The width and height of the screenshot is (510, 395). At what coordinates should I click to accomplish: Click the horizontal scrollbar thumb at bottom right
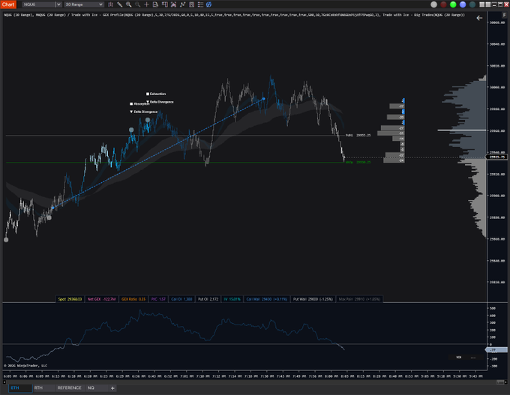click(x=500, y=382)
